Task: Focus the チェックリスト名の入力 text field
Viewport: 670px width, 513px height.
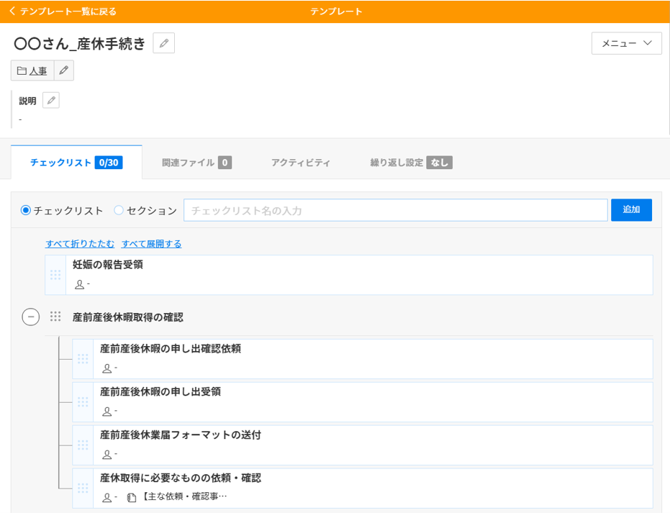Action: tap(395, 210)
